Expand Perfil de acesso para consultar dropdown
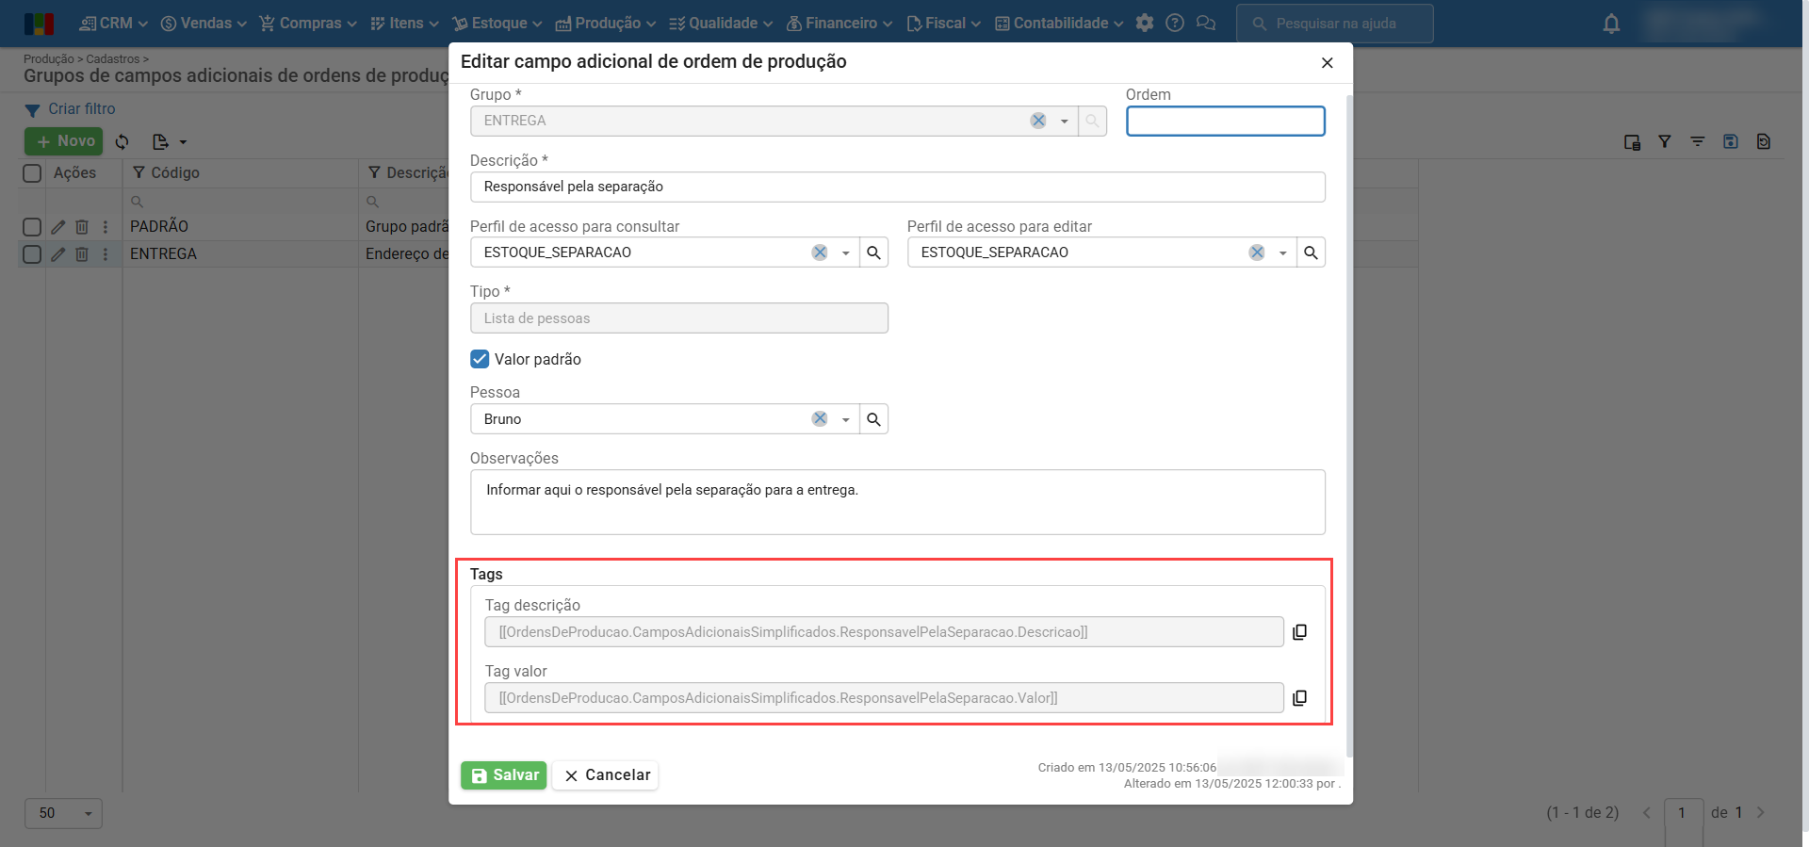 [845, 252]
